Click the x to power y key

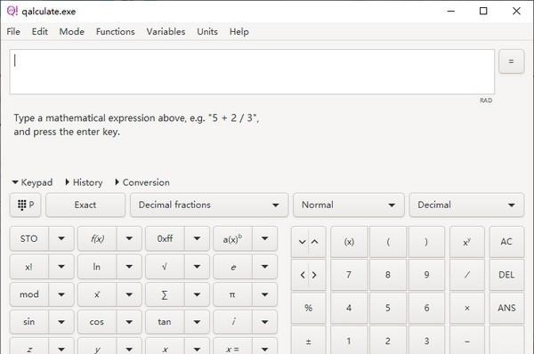[x=467, y=242]
